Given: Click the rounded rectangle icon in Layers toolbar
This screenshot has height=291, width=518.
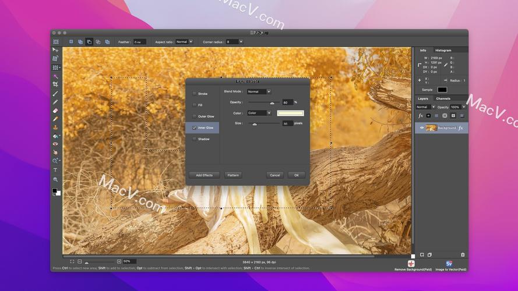Looking at the screenshot, I should click(x=445, y=116).
